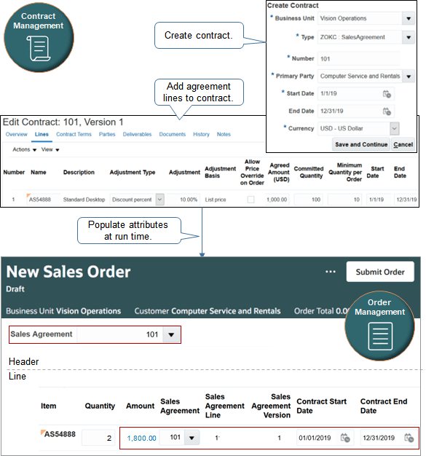426x456 pixels.
Task: Click the Line section label
Action: pos(17,376)
